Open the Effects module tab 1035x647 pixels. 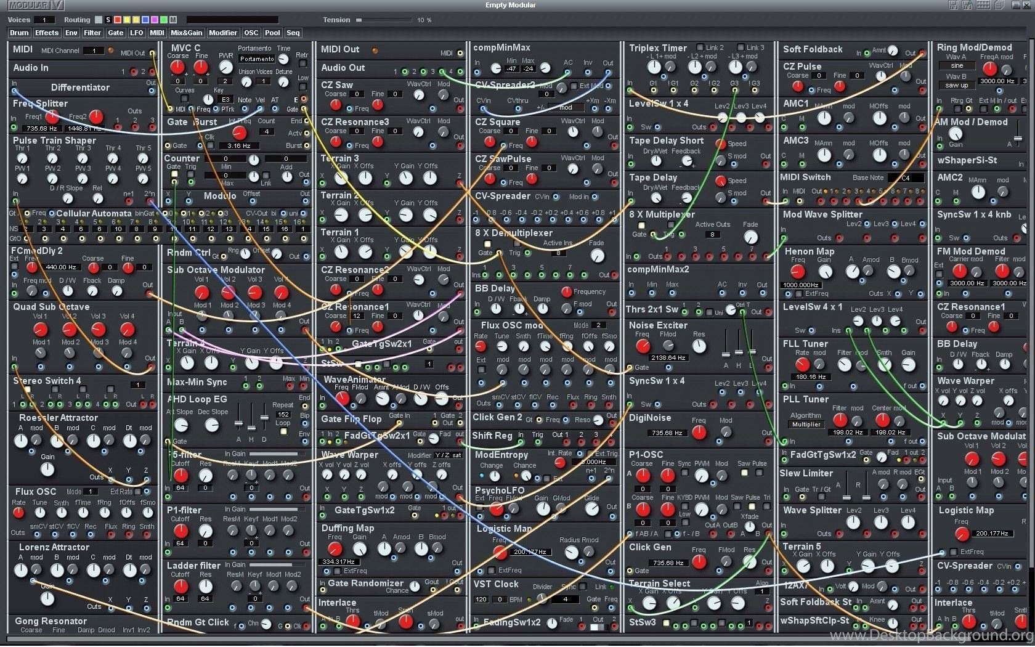(x=47, y=33)
